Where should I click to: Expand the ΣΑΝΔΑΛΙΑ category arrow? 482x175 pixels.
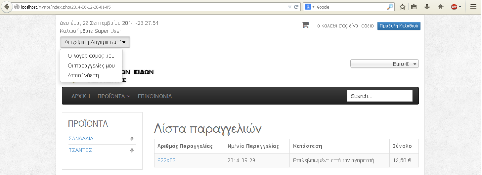[x=132, y=139]
